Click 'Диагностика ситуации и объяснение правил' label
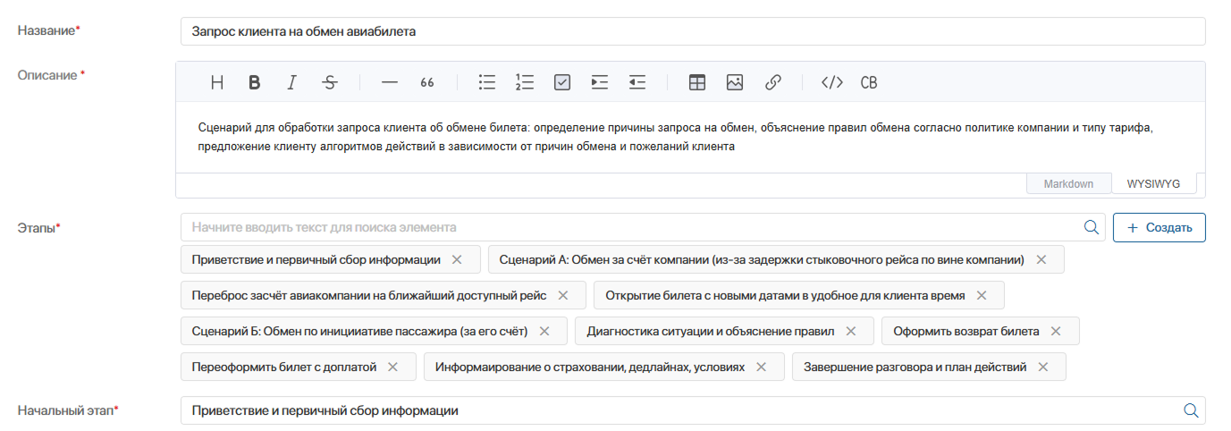The height and width of the screenshot is (431, 1231). (710, 331)
